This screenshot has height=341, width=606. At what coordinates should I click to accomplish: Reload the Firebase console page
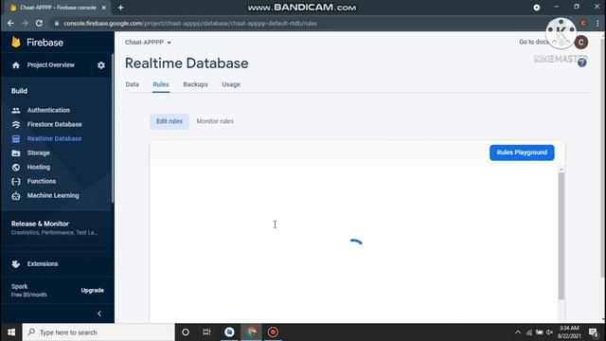click(x=39, y=23)
